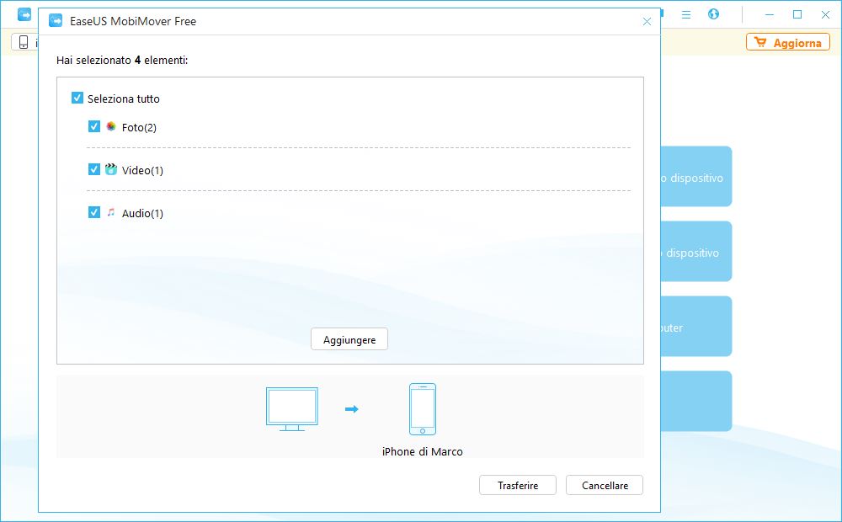Click the iPhone di Marco device name
842x522 pixels.
(x=423, y=451)
